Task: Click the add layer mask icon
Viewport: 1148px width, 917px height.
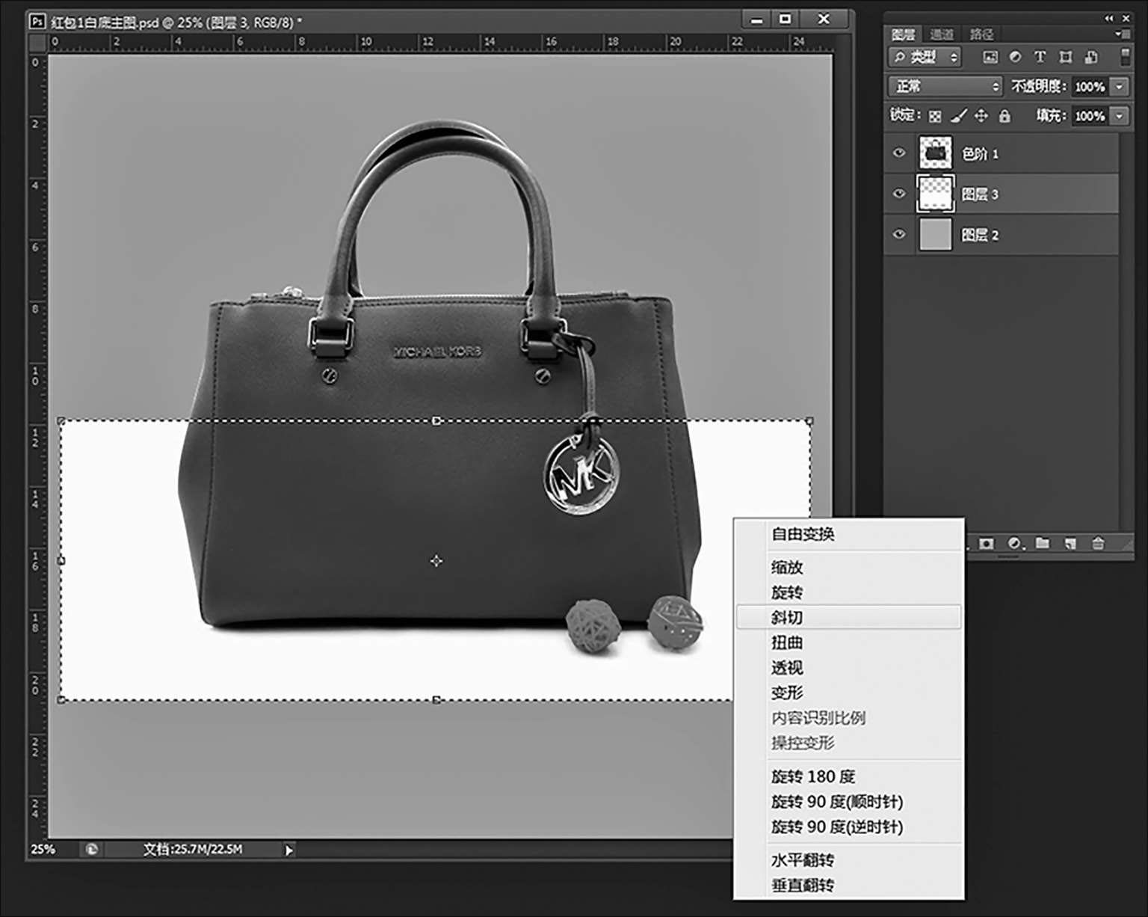Action: (x=987, y=544)
